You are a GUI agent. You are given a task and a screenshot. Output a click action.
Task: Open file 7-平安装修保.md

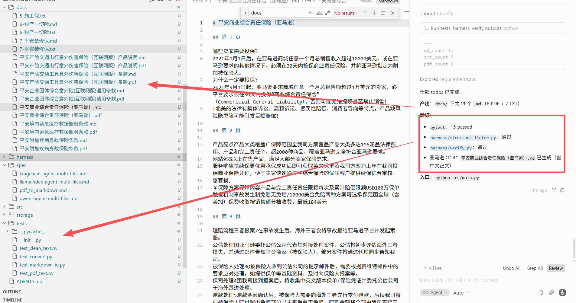tap(38, 41)
